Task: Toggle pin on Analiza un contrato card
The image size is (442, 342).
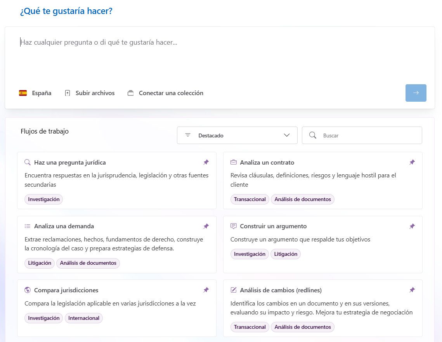Action: coord(412,162)
